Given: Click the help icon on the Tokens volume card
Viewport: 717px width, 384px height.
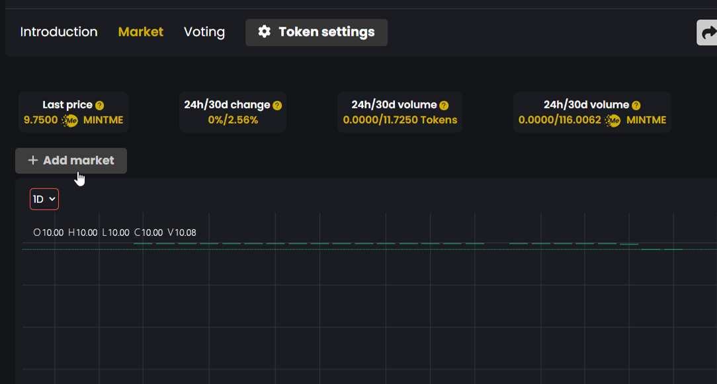Looking at the screenshot, I should coord(443,104).
